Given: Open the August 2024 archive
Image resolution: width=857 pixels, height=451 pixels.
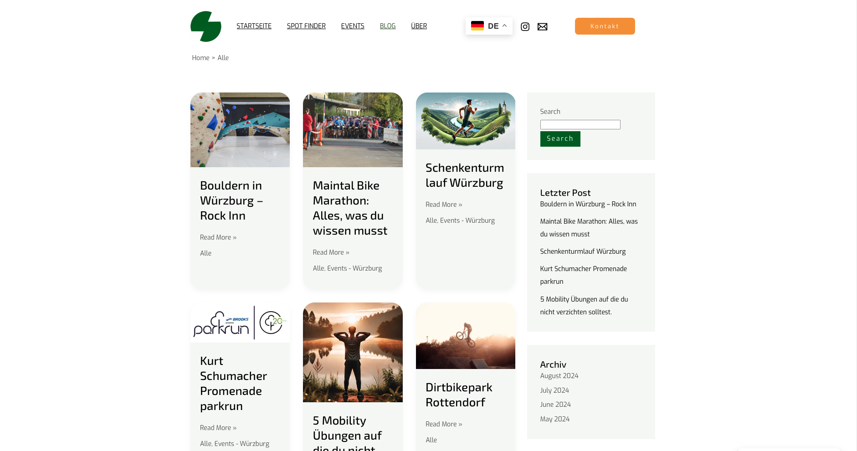Looking at the screenshot, I should point(559,376).
